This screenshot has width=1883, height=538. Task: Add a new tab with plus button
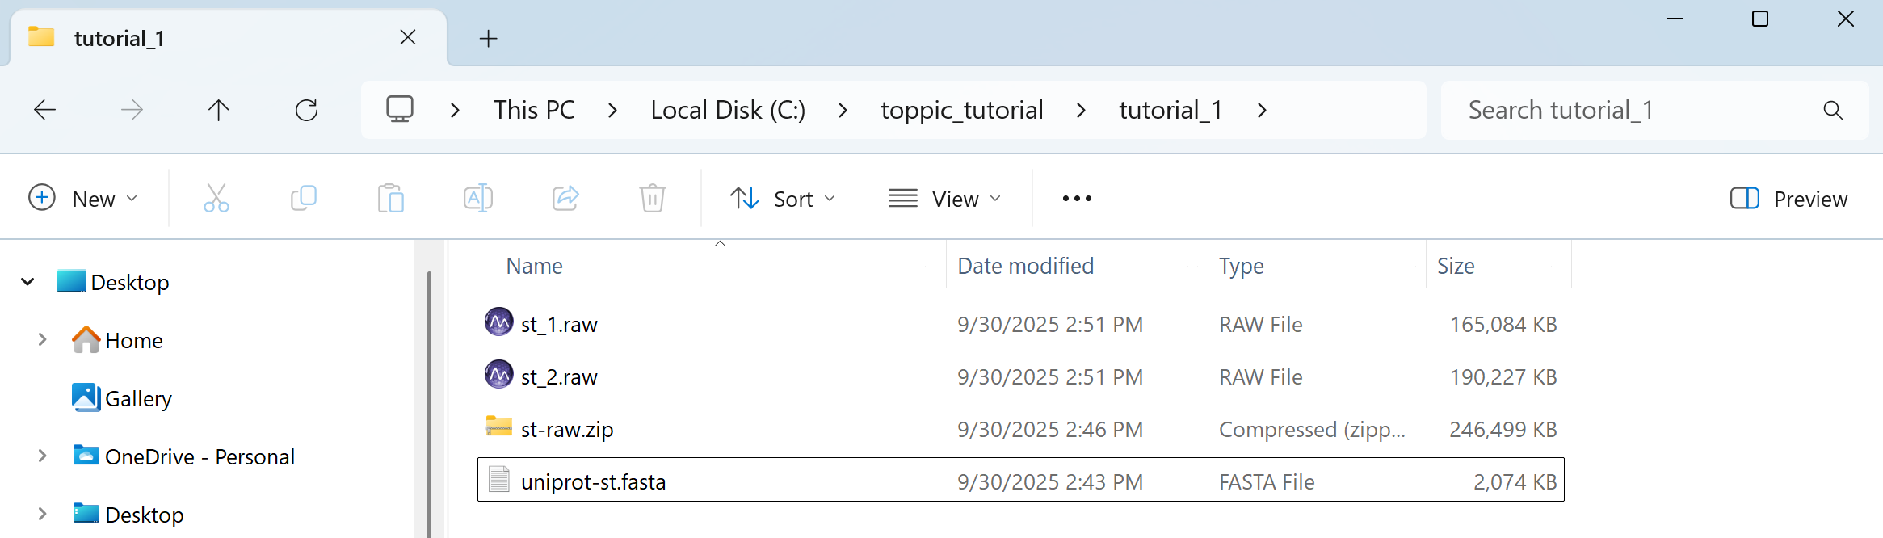tap(488, 38)
